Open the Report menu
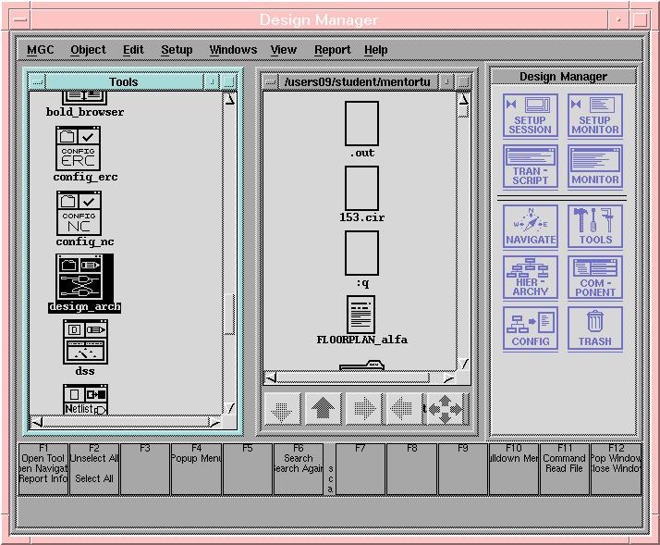 [x=332, y=50]
